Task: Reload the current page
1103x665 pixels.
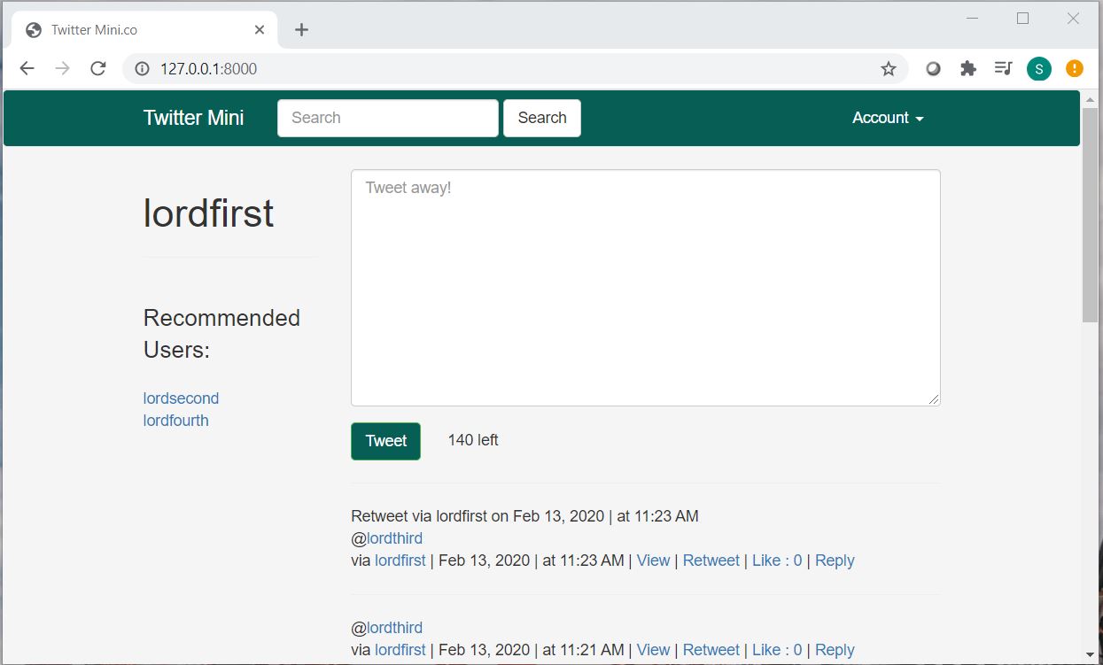Action: coord(98,68)
